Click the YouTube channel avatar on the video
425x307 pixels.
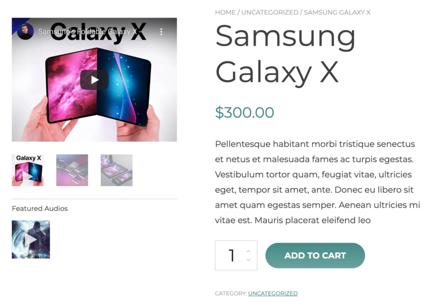pyautogui.click(x=25, y=32)
